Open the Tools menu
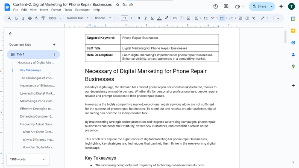This screenshot has height=168, width=299. click(x=68, y=10)
